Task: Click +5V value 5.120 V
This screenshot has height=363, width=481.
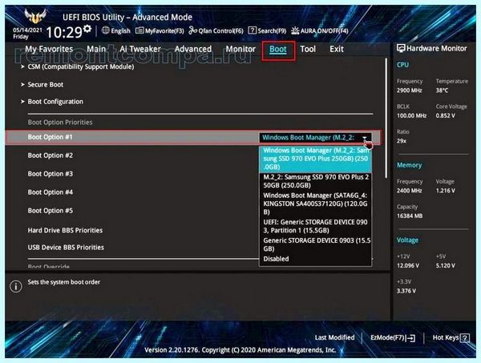Action: pos(446,265)
